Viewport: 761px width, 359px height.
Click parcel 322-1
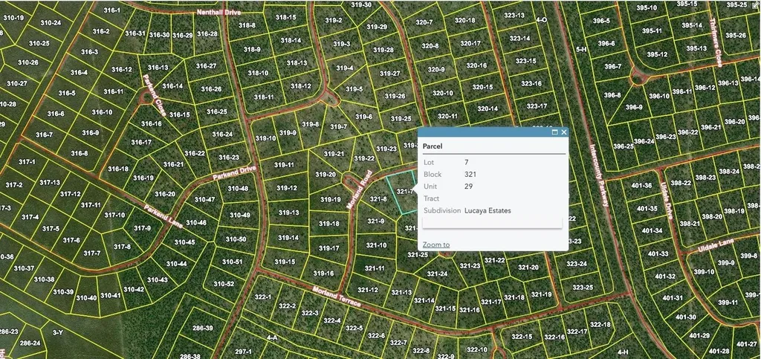pos(262,297)
